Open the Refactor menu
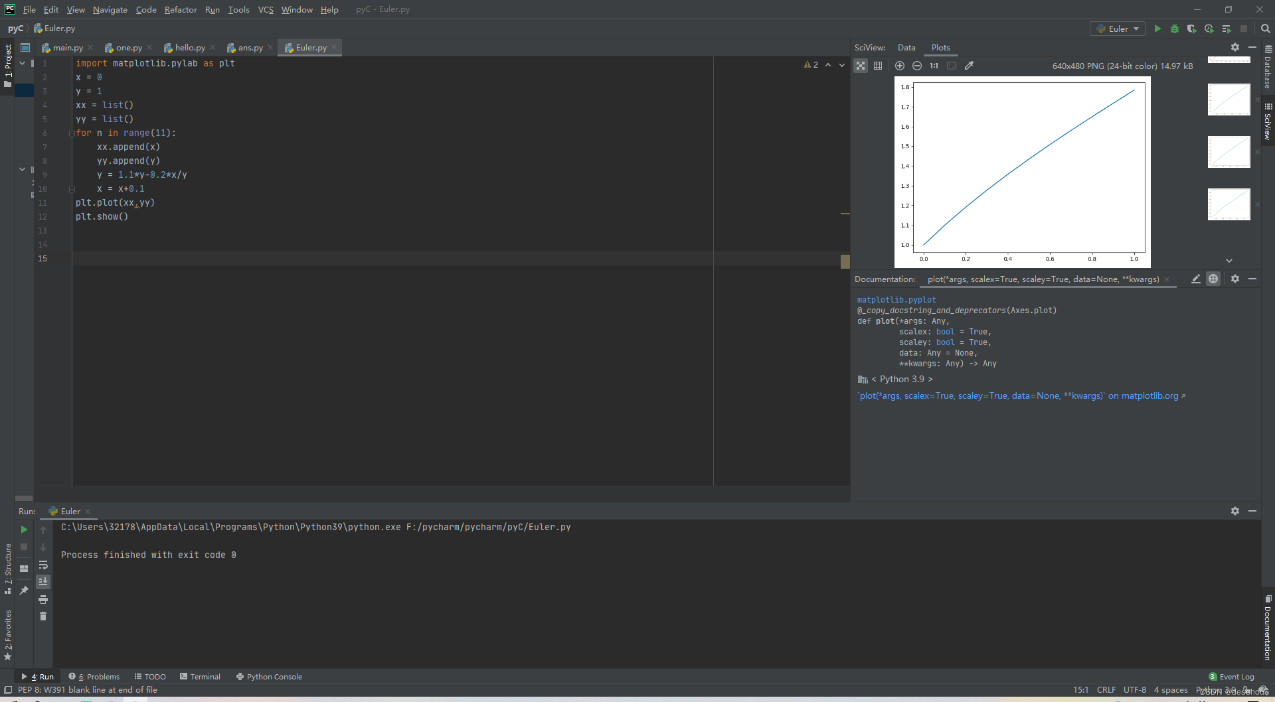The width and height of the screenshot is (1275, 702). (181, 9)
